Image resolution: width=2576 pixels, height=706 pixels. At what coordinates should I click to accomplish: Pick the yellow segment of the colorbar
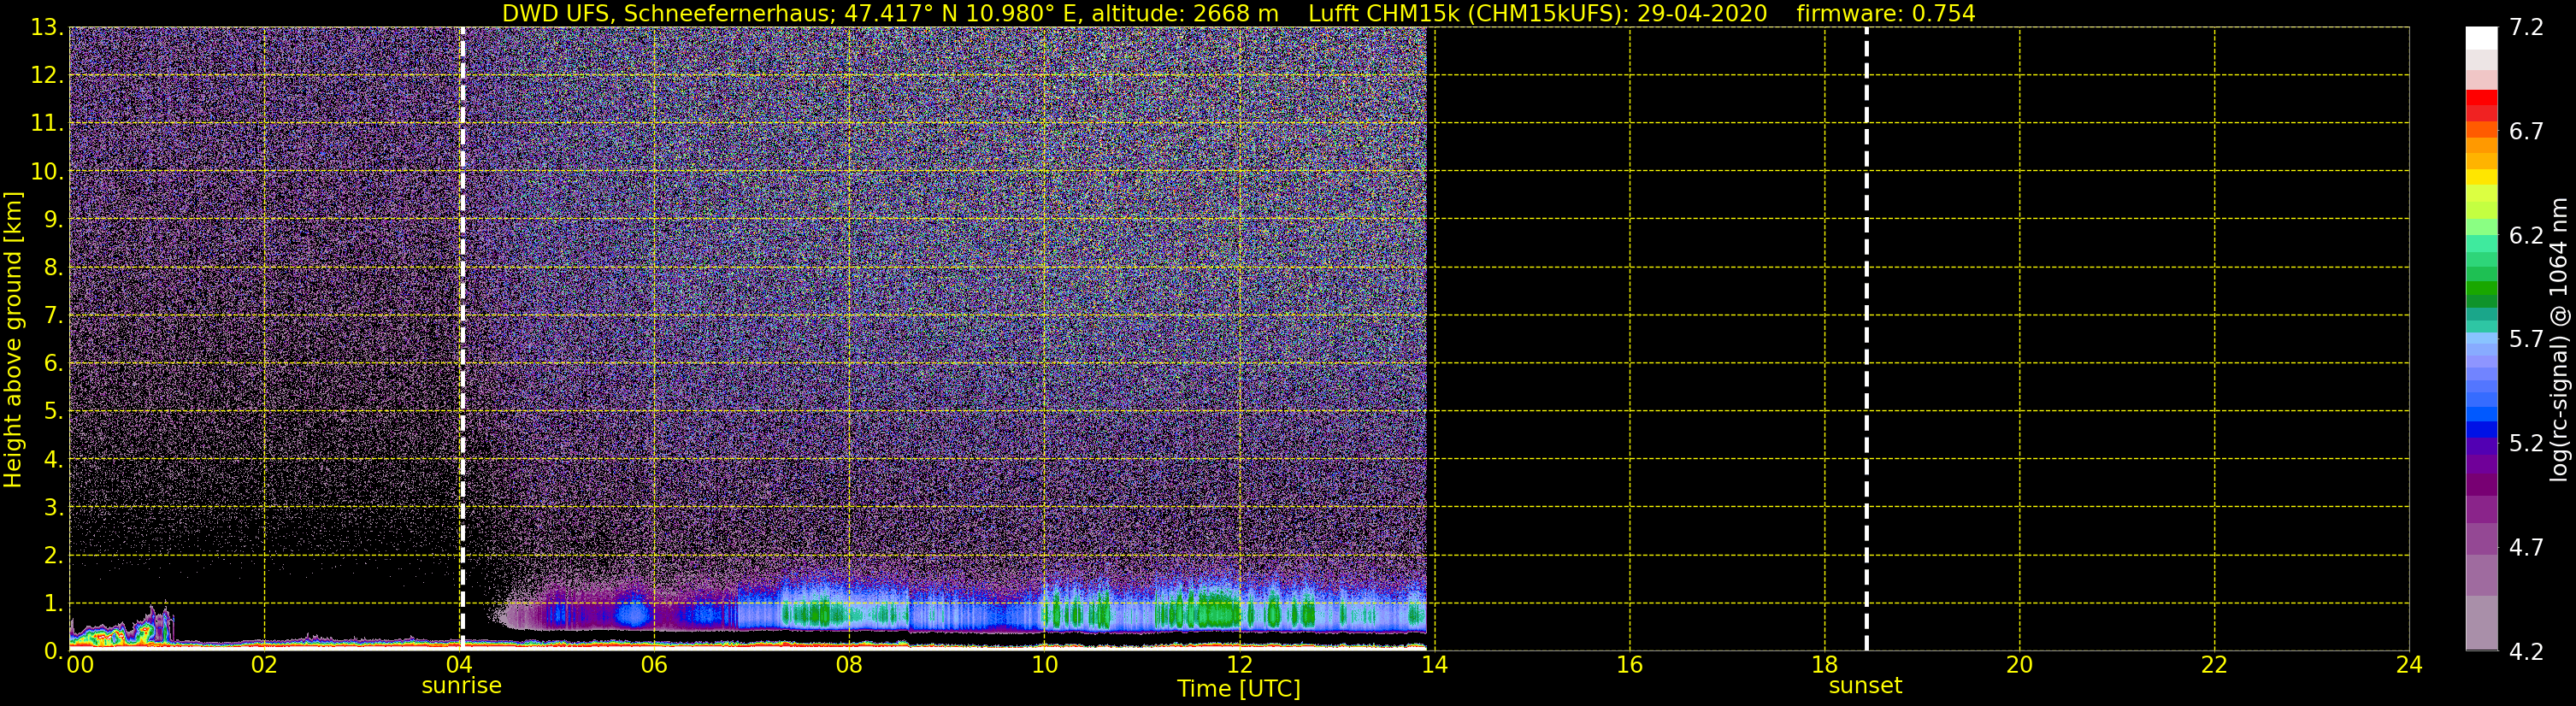point(2481,177)
